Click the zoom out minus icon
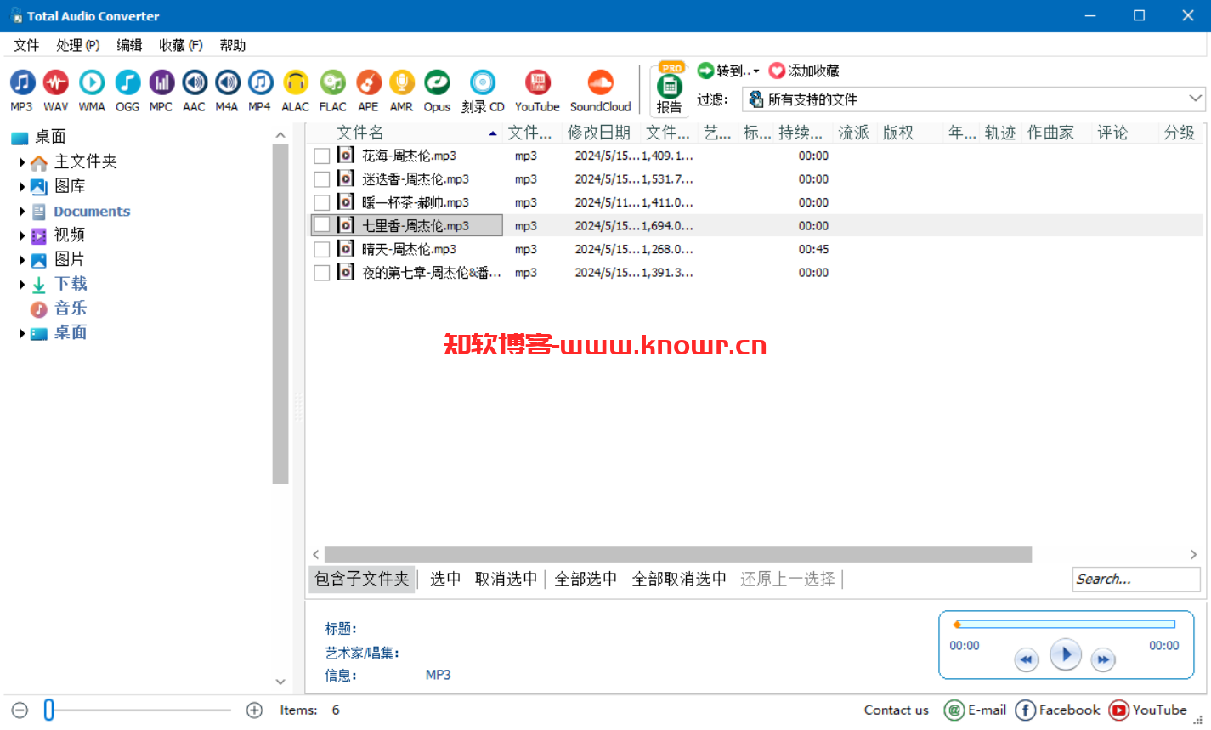 click(20, 710)
